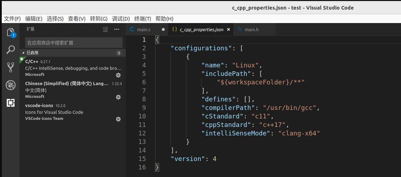
Task: Click the "Linux" value on line 4
Action: click(245, 65)
